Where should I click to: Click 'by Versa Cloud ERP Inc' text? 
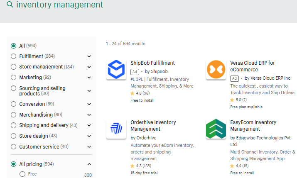268,78
